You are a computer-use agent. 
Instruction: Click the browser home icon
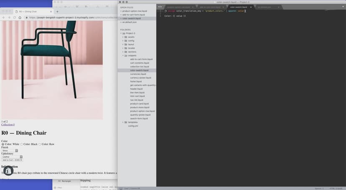point(19,17)
